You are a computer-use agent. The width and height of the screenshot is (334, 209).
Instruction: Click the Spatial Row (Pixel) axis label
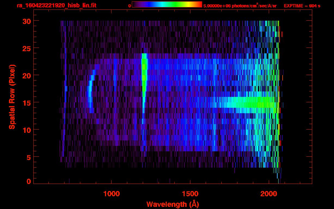pyautogui.click(x=12, y=97)
